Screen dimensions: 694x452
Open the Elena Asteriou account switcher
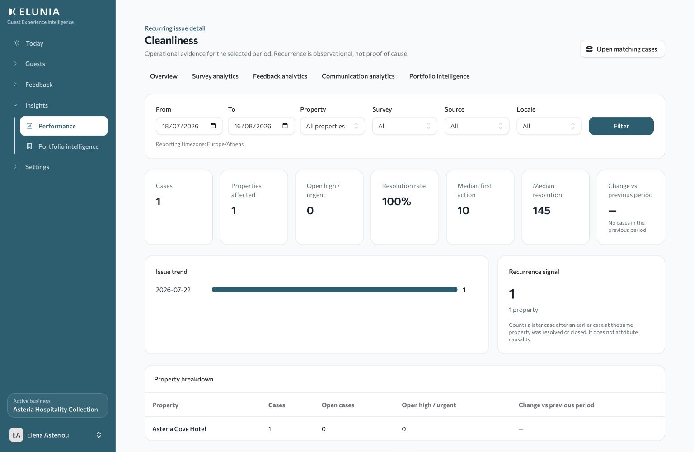point(58,435)
